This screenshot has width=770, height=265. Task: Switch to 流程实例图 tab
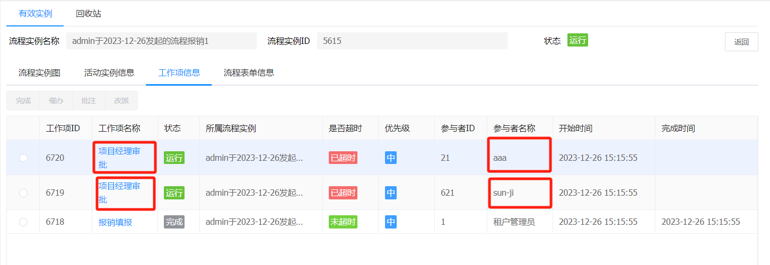39,72
